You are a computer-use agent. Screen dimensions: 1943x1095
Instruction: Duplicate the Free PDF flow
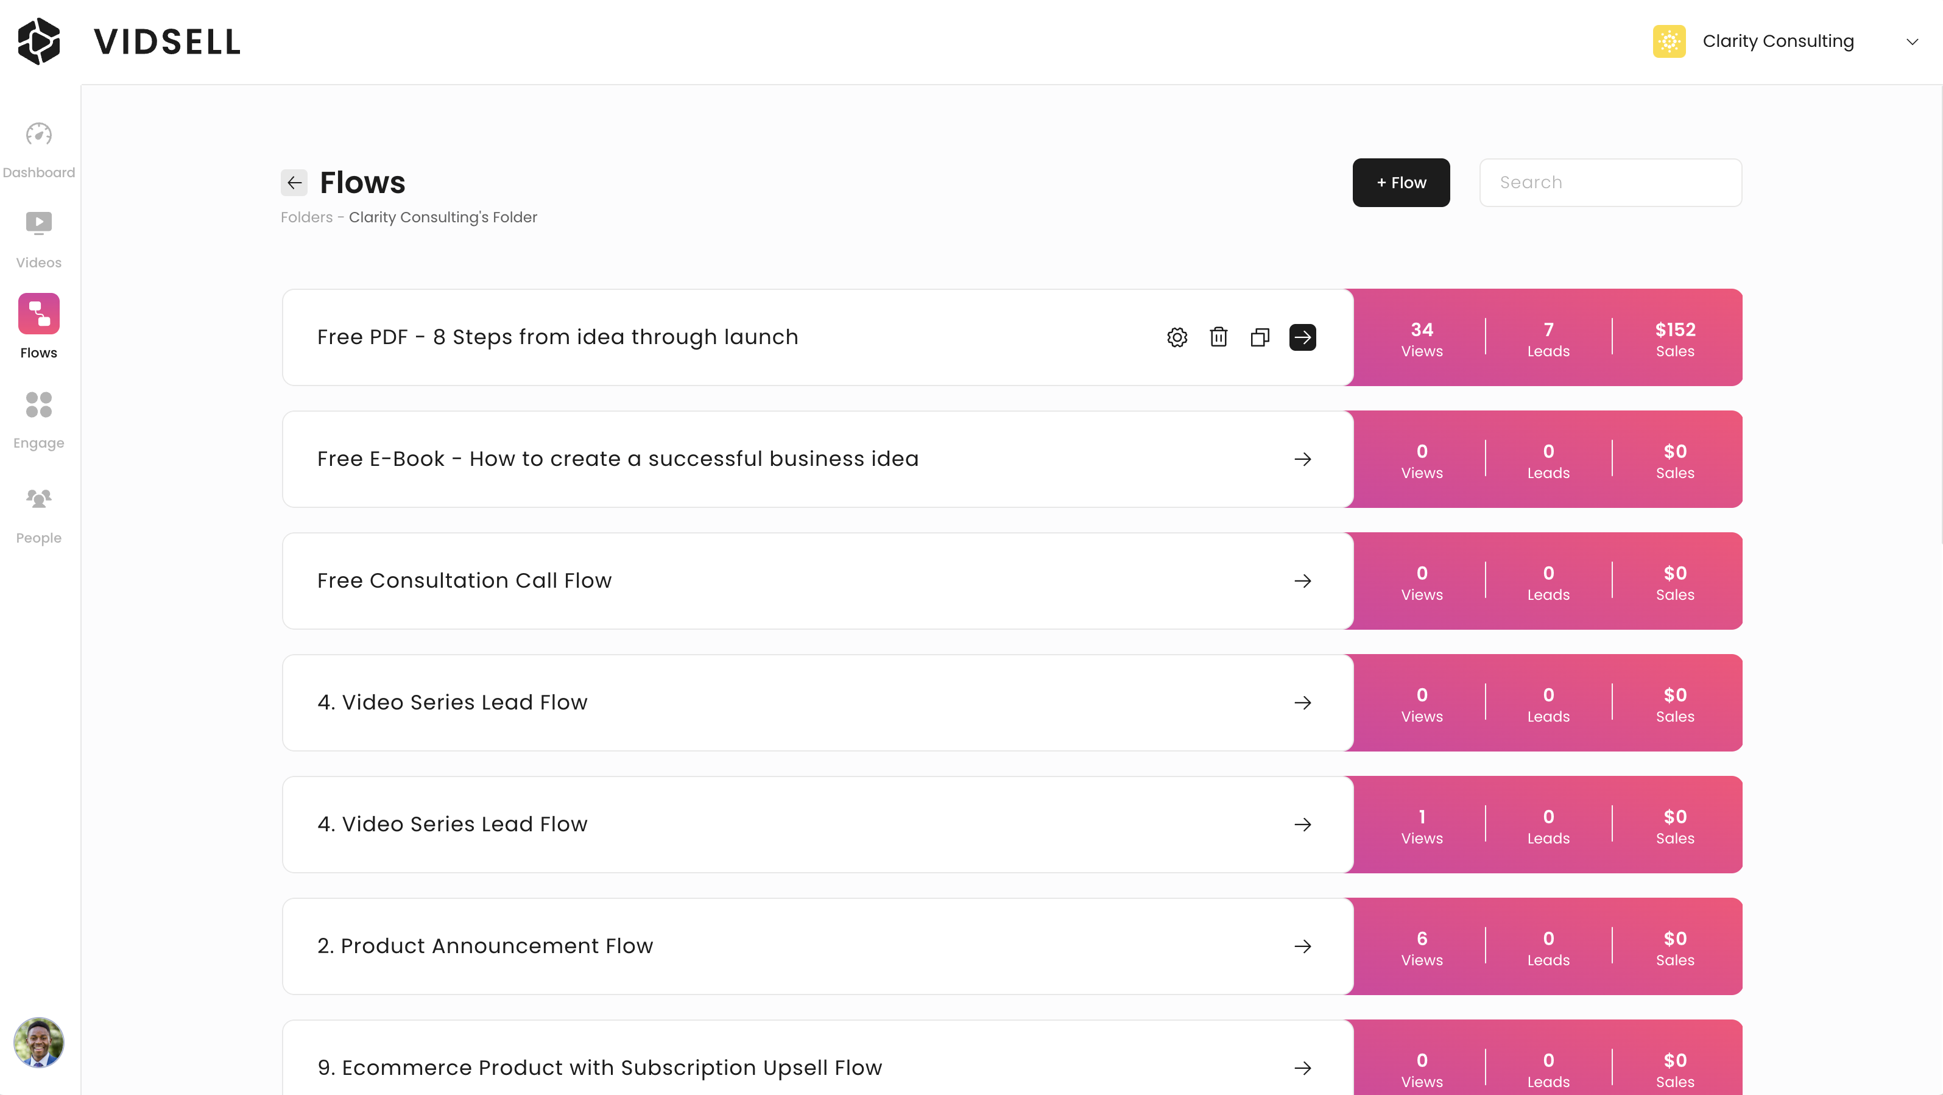1260,337
